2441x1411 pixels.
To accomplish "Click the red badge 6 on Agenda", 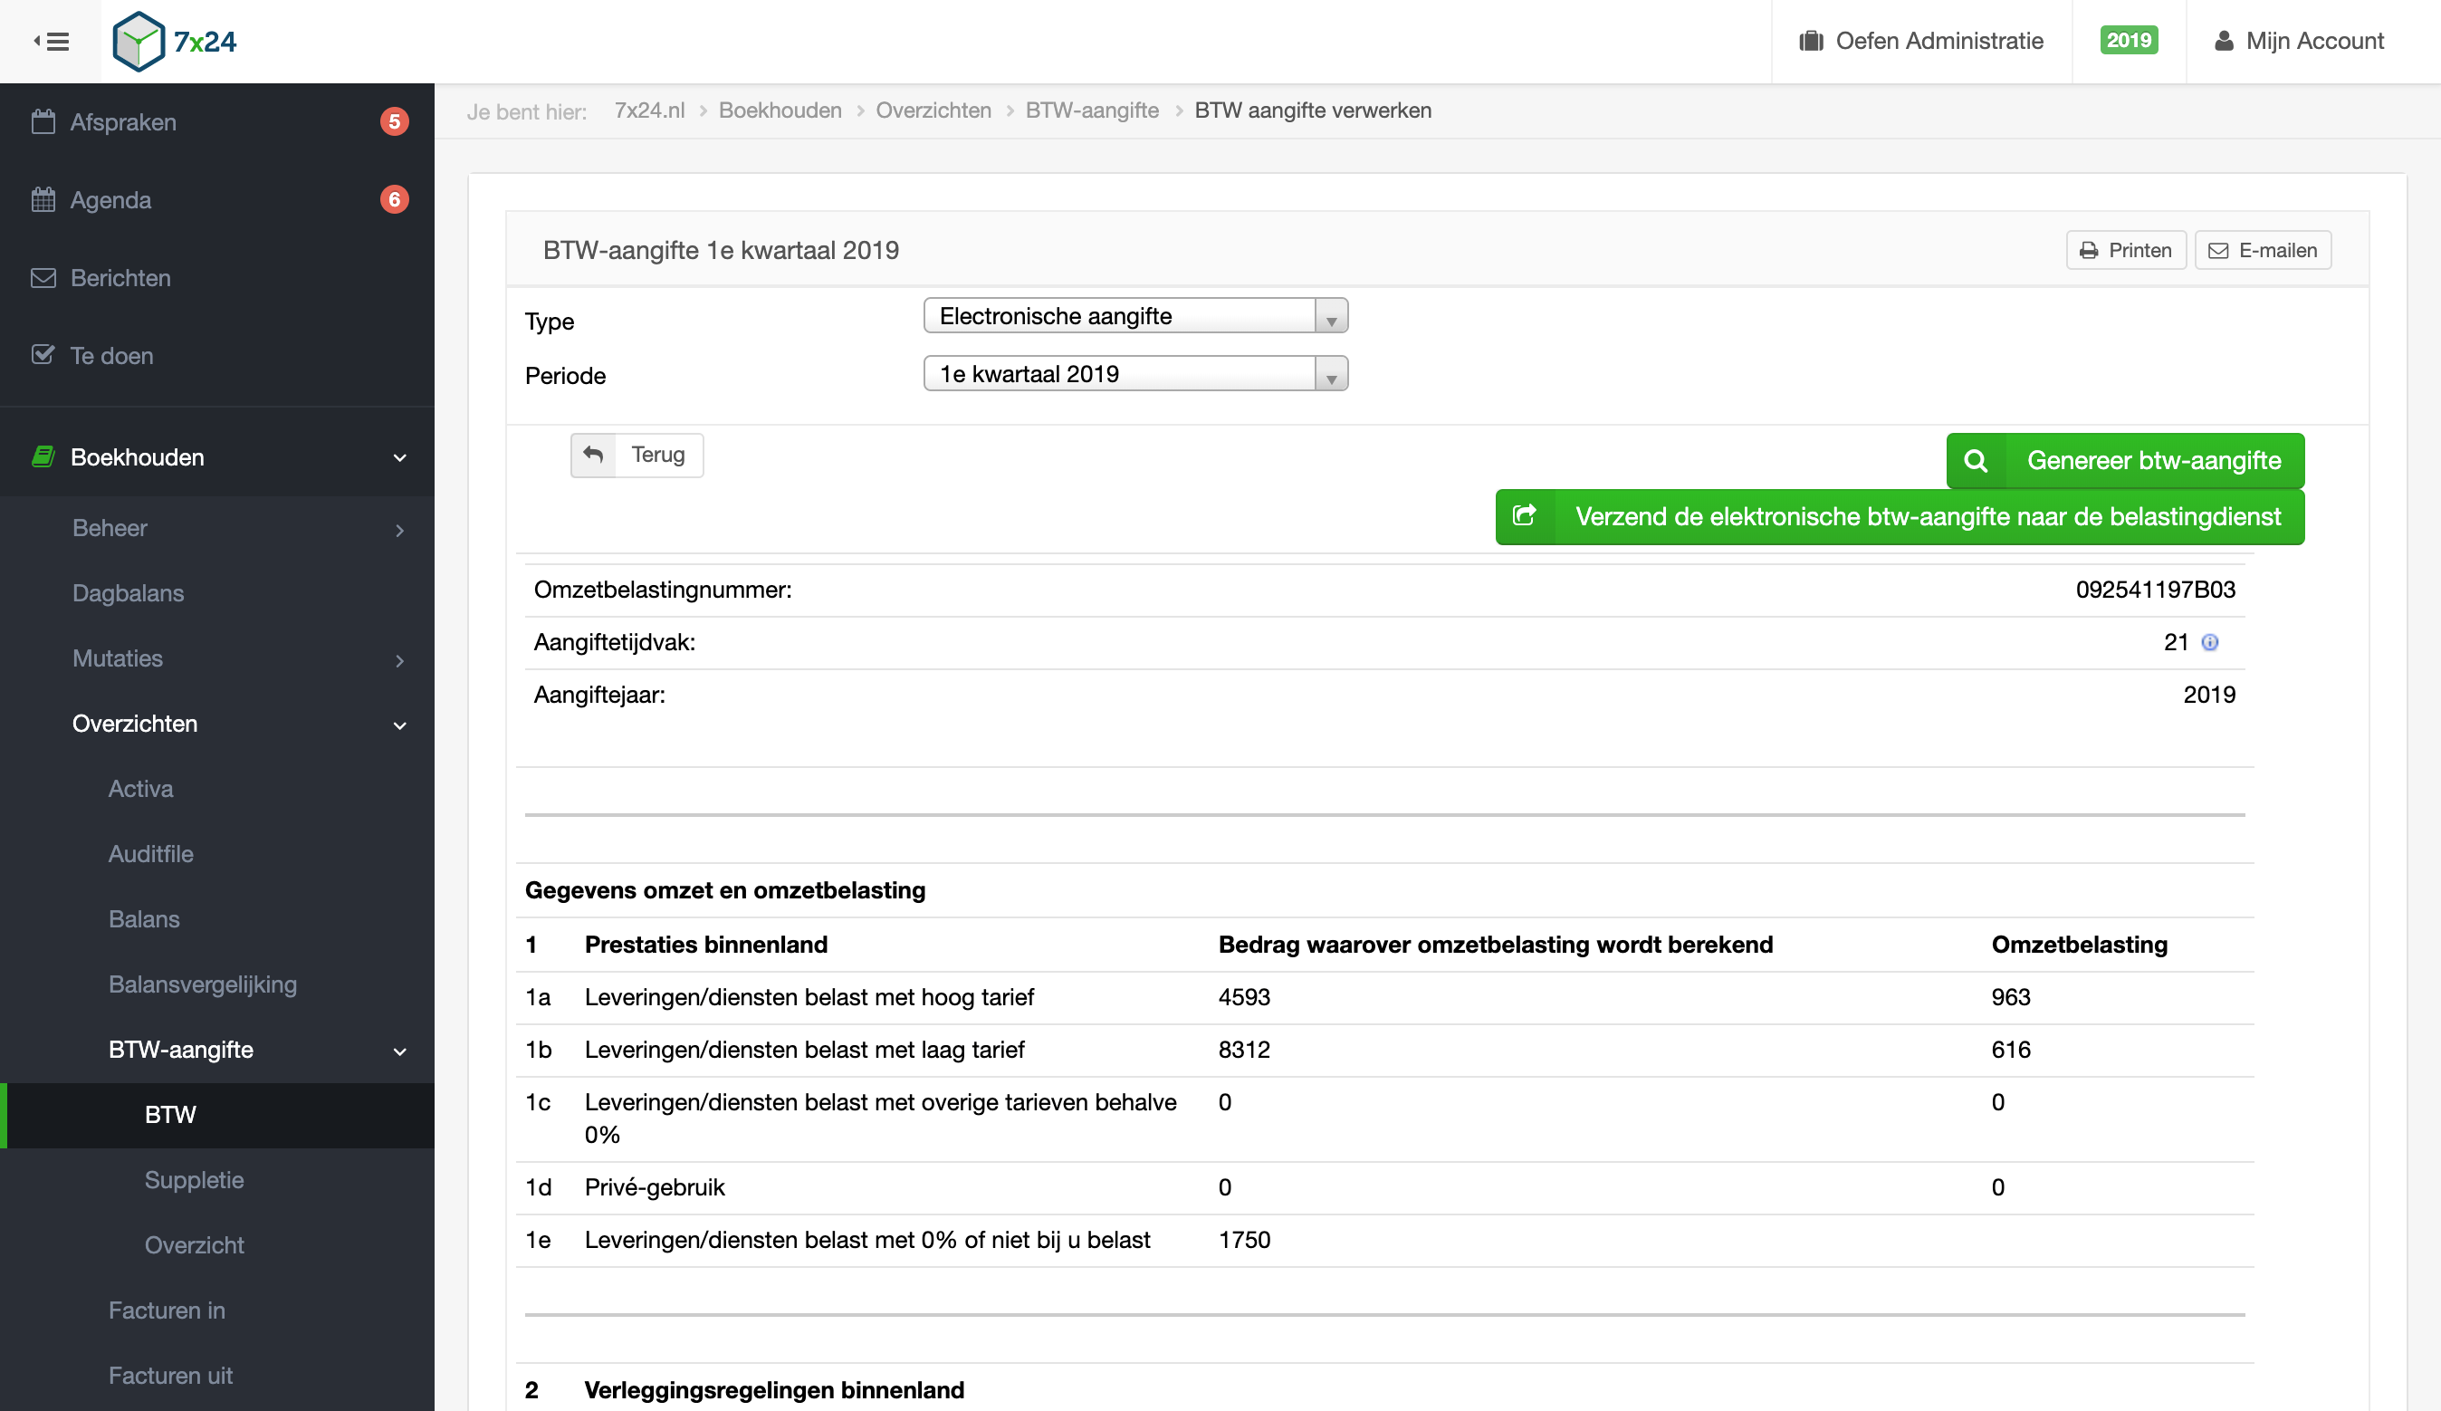I will point(393,199).
